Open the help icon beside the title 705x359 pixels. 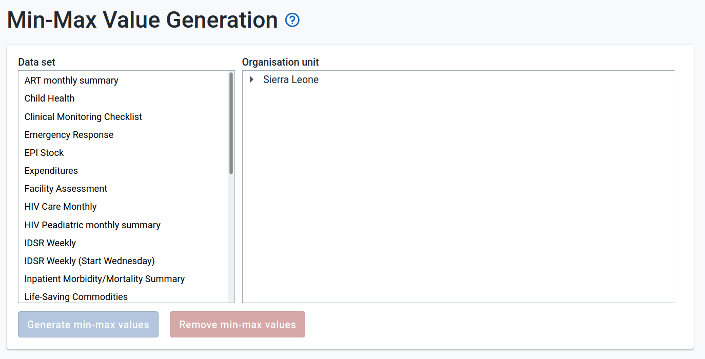point(292,21)
